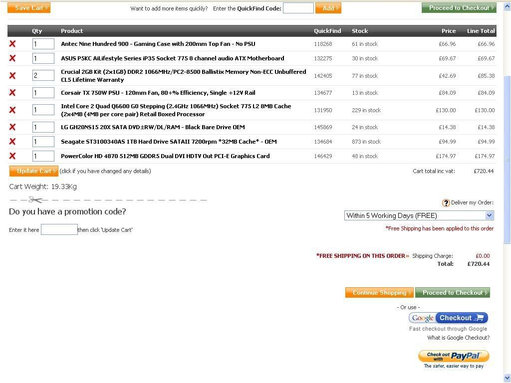Click Add next to QuickFind Code
Screen dimensions: 511x383
(328, 8)
